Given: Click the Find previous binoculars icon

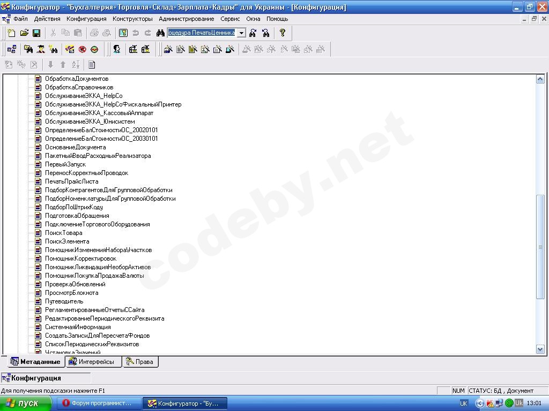Looking at the screenshot, I should 266,33.
